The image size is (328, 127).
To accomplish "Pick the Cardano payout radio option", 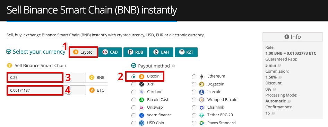I will pos(134,92).
